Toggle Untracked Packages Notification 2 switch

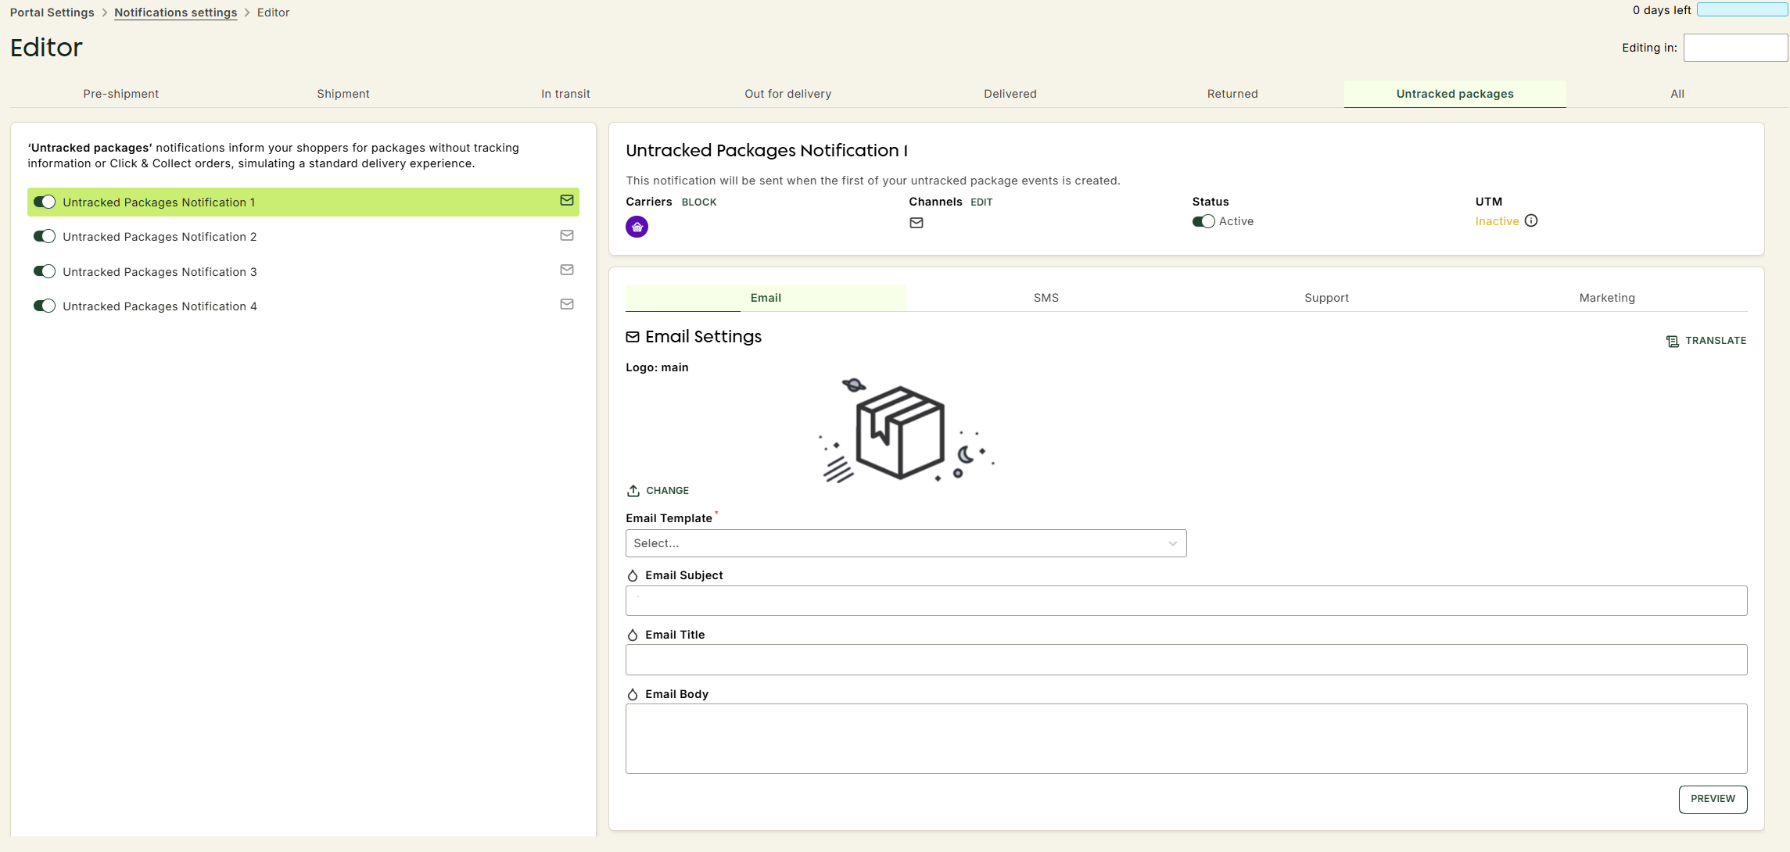(x=45, y=236)
